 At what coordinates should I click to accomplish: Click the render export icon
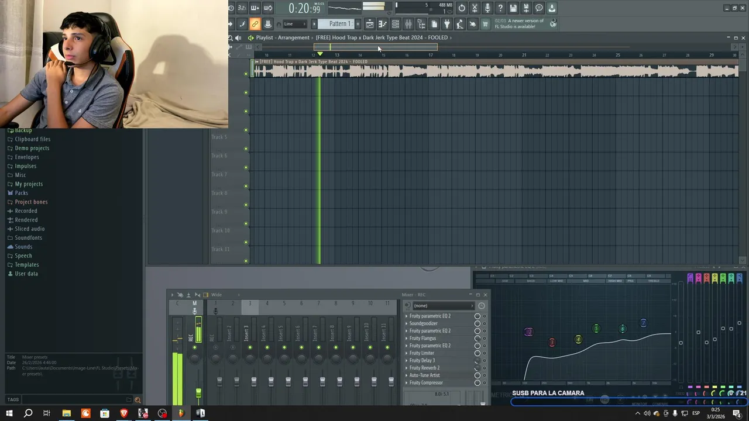coord(526,8)
